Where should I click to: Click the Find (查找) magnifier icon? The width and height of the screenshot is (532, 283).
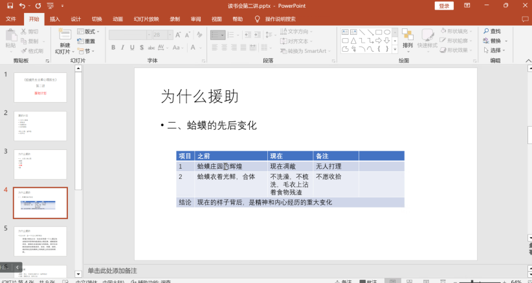(486, 31)
